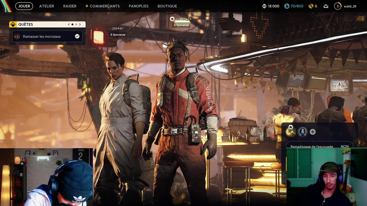Open the Ramasser les morceaux quest
367x206 pixels.
coord(47,36)
